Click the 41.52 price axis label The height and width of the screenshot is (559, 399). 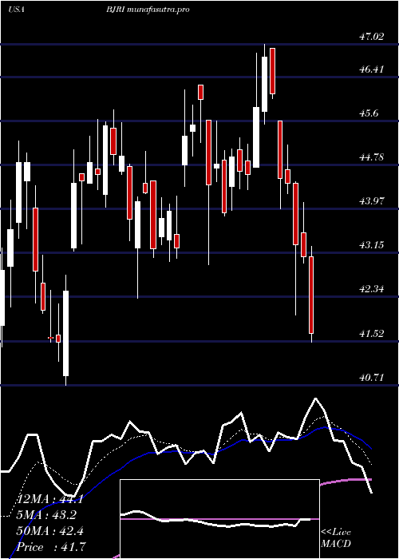[371, 334]
